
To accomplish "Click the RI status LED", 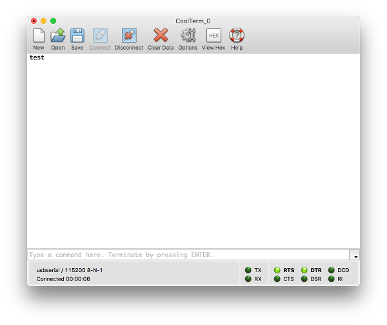I will coord(332,278).
